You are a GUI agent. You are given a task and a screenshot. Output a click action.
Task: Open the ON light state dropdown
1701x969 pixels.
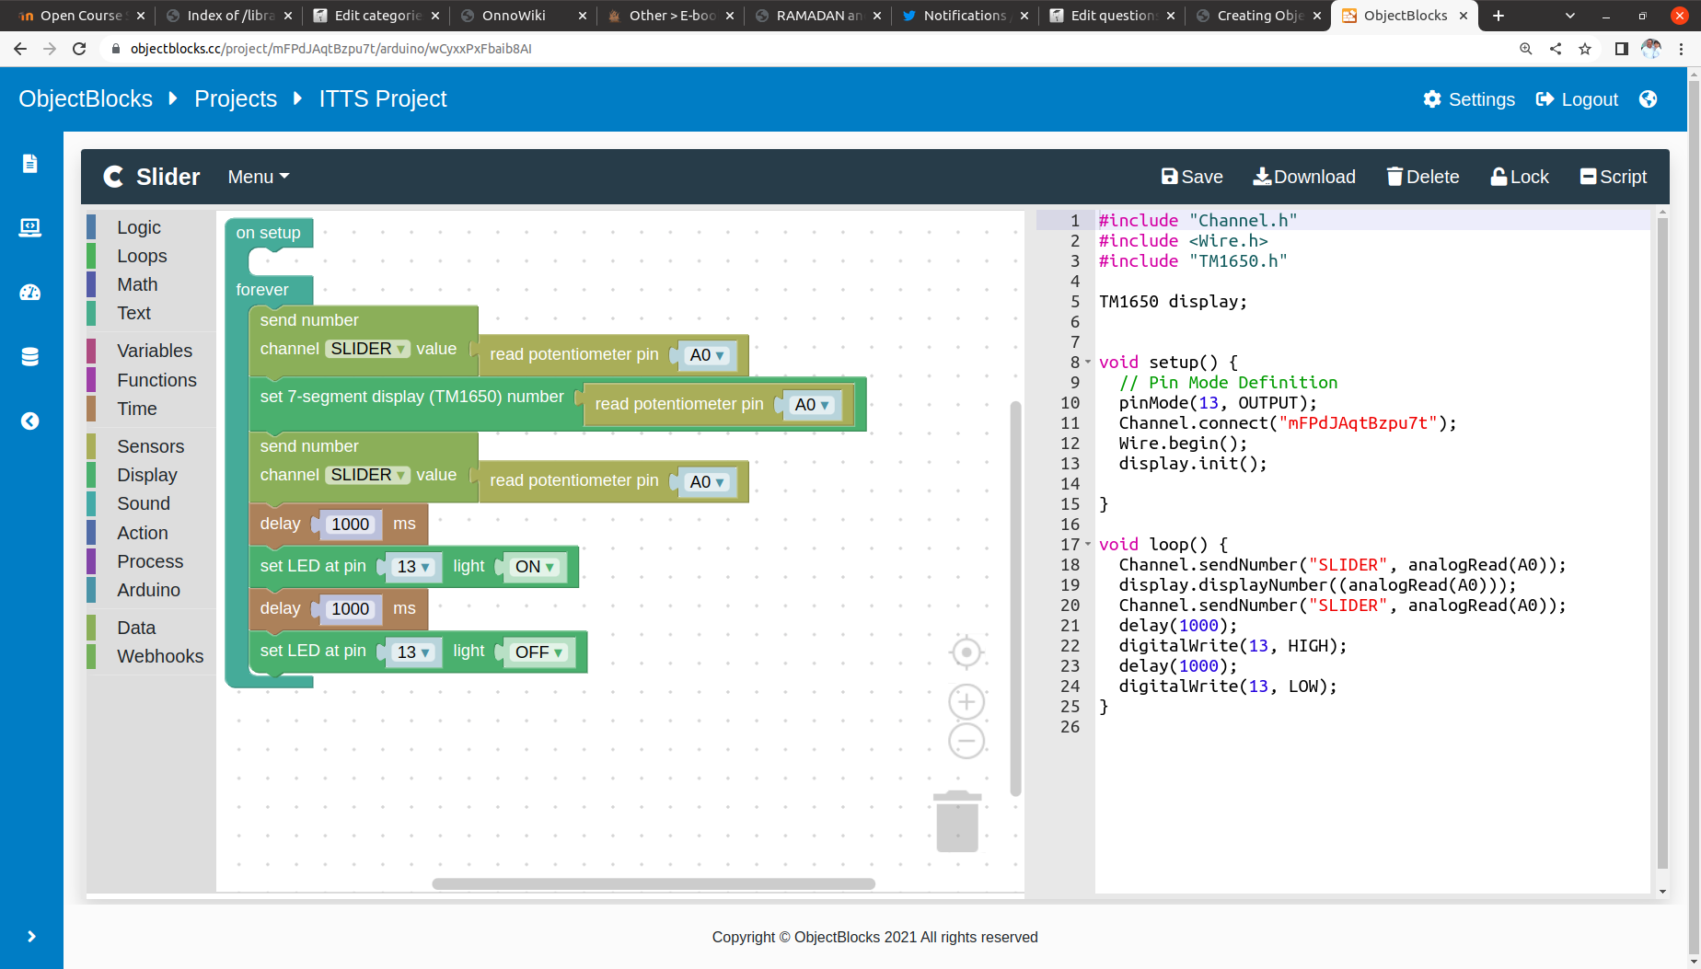[535, 567]
